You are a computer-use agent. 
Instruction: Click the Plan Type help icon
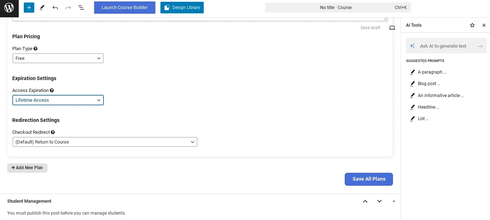tap(36, 49)
